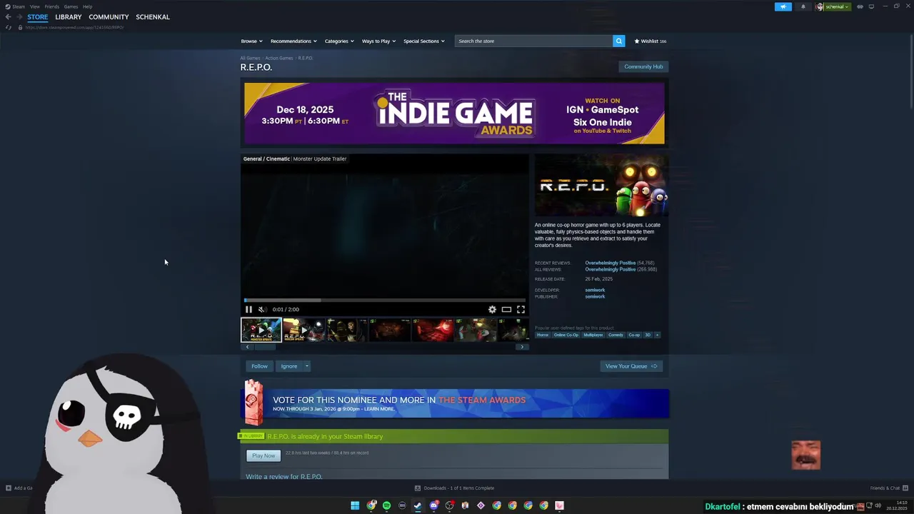
Task: Open the semiwork developer link
Action: coord(595,290)
